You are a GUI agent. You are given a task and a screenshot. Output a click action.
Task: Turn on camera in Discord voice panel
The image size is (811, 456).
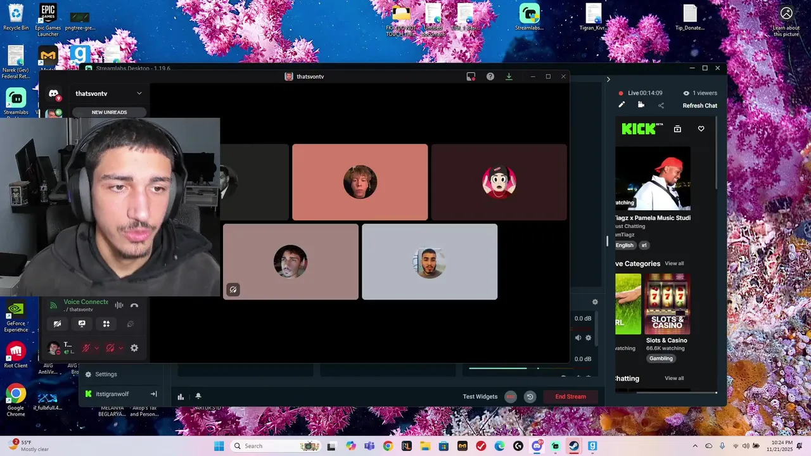pos(57,324)
